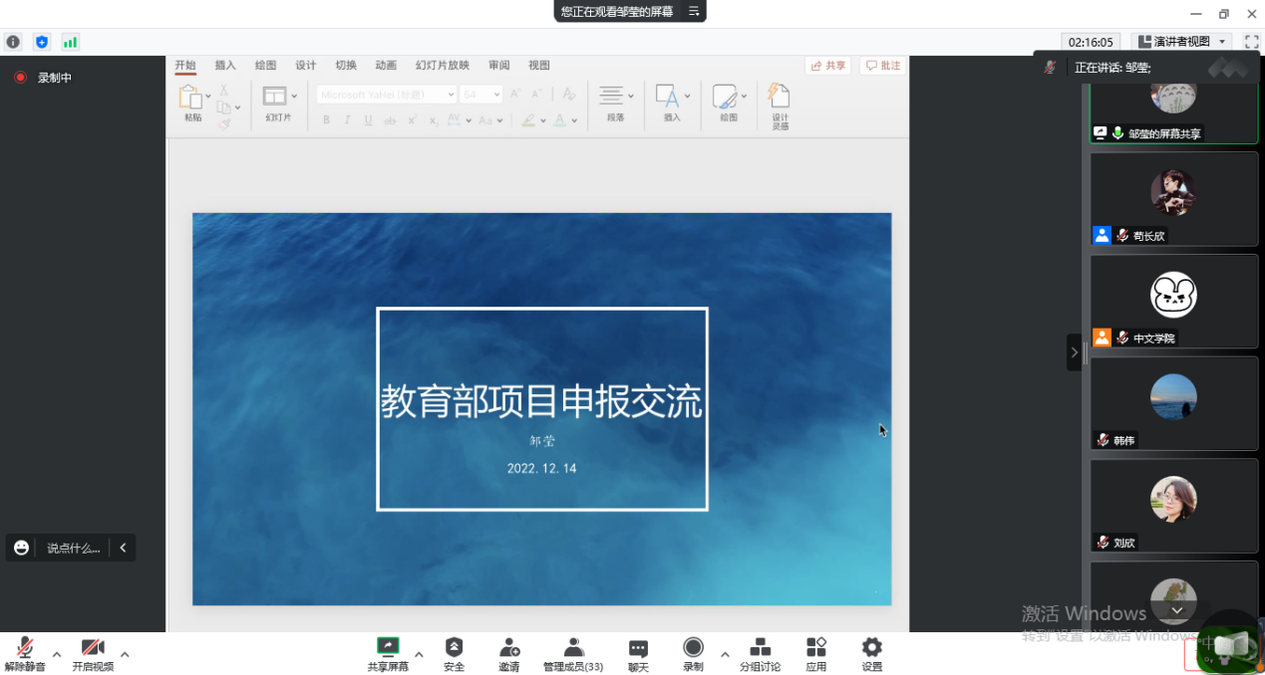Open the 聊天 chat panel
The height and width of the screenshot is (675, 1265).
coord(638,649)
